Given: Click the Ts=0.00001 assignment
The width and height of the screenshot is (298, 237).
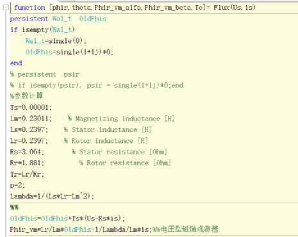Looking at the screenshot, I should click(31, 108).
